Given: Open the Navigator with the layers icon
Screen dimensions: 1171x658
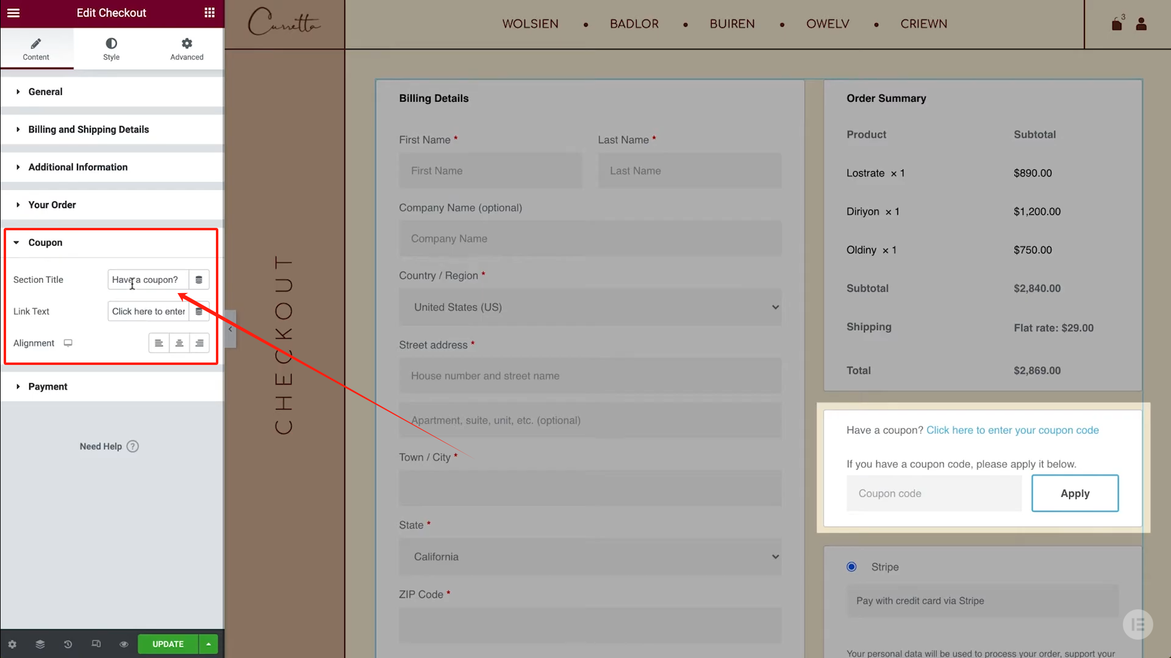Looking at the screenshot, I should (40, 644).
